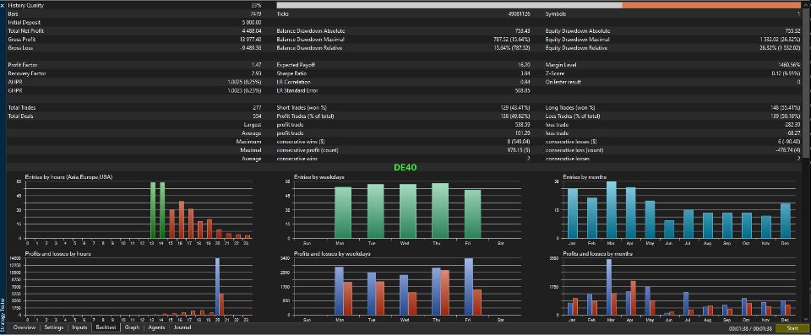Click the elapsed time 00:01:38 / 00:01:38
Screen dimensions: 811x335
point(750,328)
